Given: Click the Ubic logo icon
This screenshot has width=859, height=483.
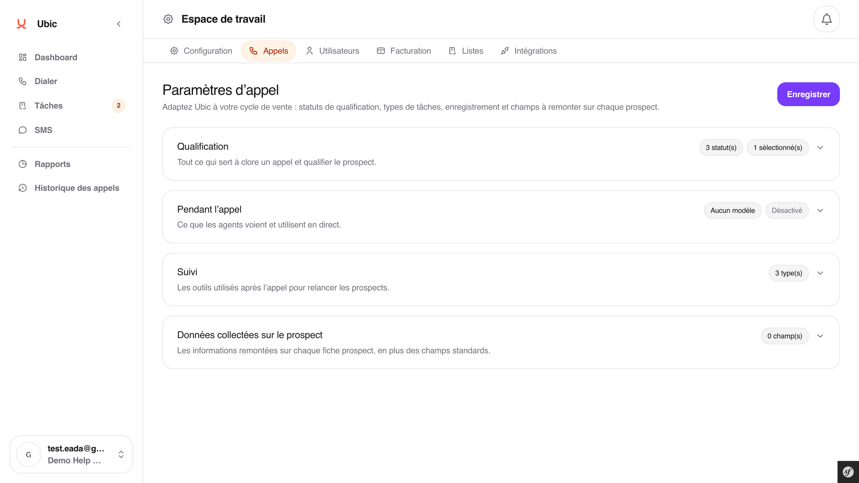Looking at the screenshot, I should click(21, 24).
